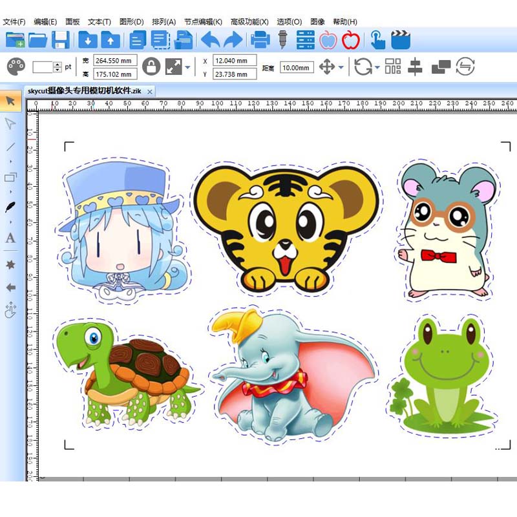The height and width of the screenshot is (517, 517).
Task: Click the line width pt input field
Action: click(x=43, y=67)
